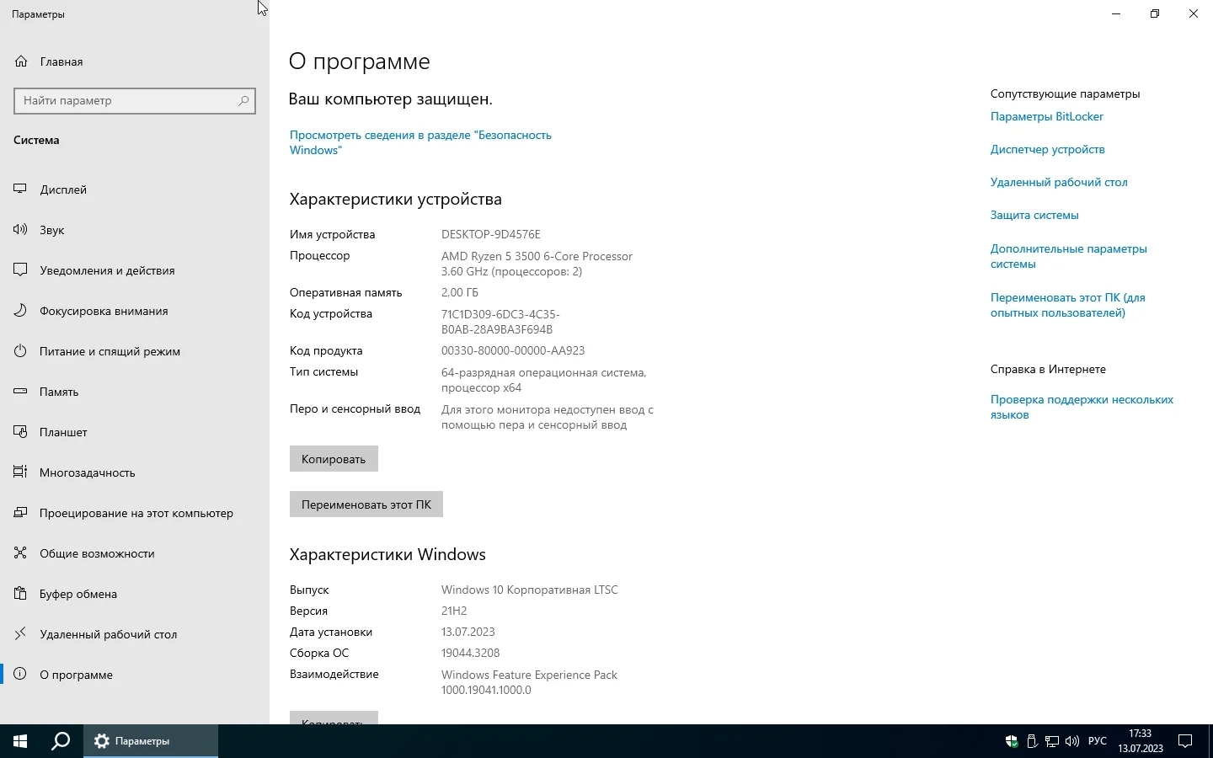Screen dimensions: 1213x758
Task: Click the power icon of Питание и спящий режим
Action: click(21, 351)
